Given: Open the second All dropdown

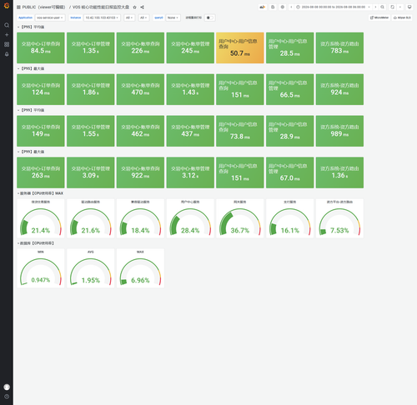Looking at the screenshot, I should tap(143, 17).
